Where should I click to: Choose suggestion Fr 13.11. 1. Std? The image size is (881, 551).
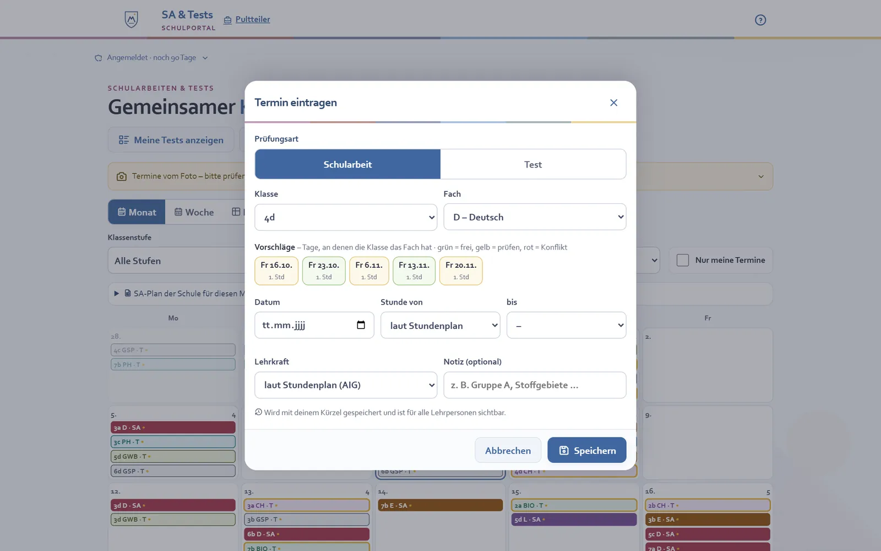(x=414, y=271)
